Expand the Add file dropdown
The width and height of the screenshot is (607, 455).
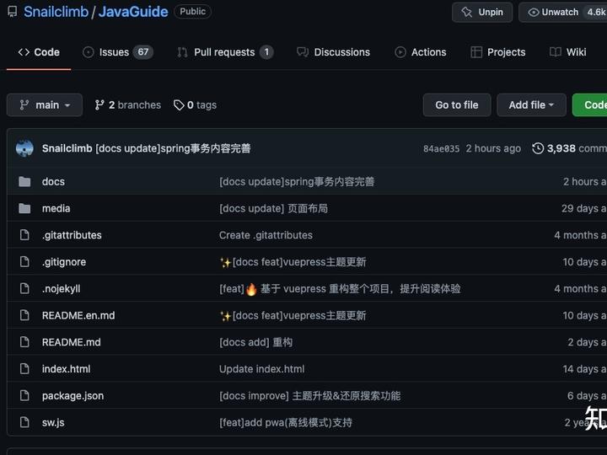click(531, 104)
